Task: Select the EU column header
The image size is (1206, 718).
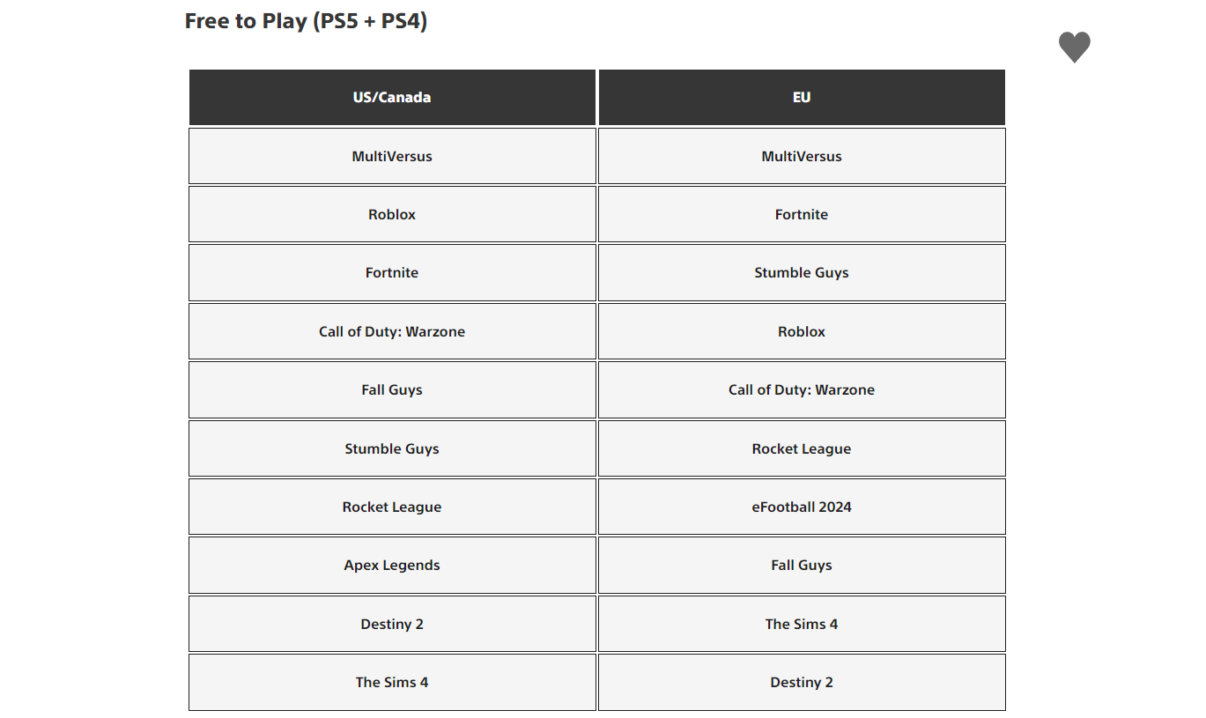Action: pos(802,97)
